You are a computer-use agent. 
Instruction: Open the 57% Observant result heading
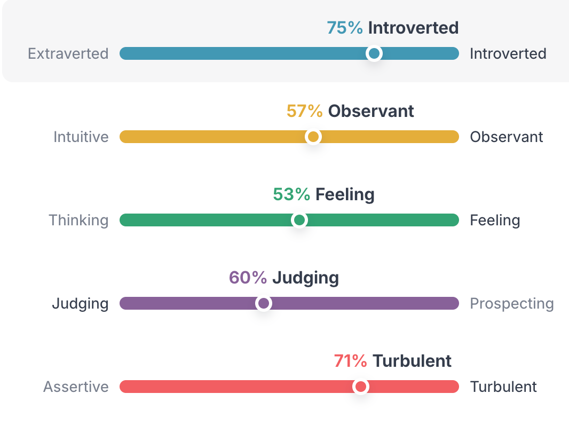(350, 111)
